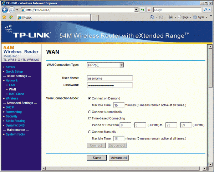Open a new blank tab
Viewport: 214px width, 172px height.
coord(95,18)
